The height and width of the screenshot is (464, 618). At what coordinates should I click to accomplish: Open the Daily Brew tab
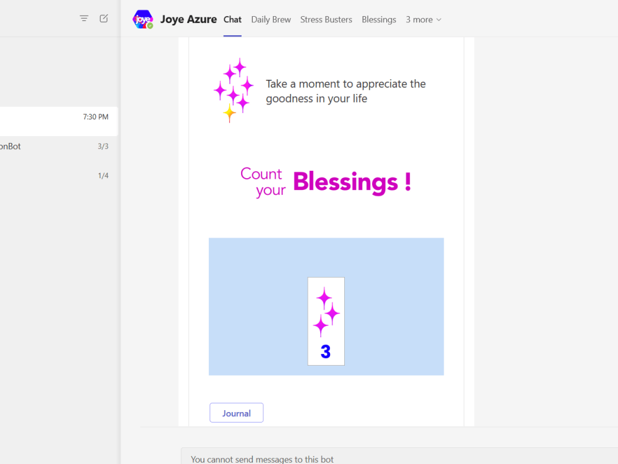[271, 19]
